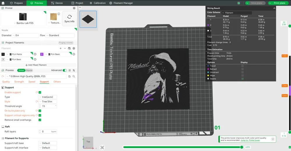
Task: Toggle Support critical regions only checkbox
Action: click(x=40, y=115)
